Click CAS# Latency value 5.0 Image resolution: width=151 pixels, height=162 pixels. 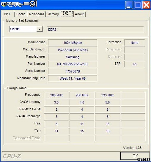tap(108, 102)
